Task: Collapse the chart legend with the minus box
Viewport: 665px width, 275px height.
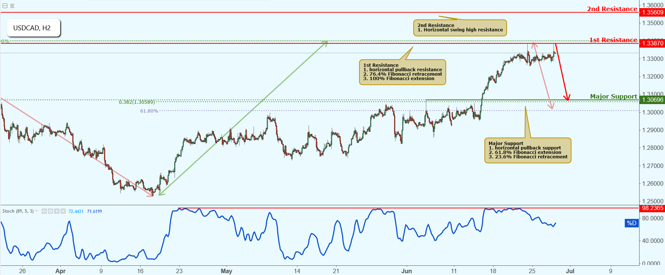Action: [5, 6]
